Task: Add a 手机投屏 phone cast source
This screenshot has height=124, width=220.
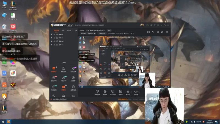Action: pos(113,93)
